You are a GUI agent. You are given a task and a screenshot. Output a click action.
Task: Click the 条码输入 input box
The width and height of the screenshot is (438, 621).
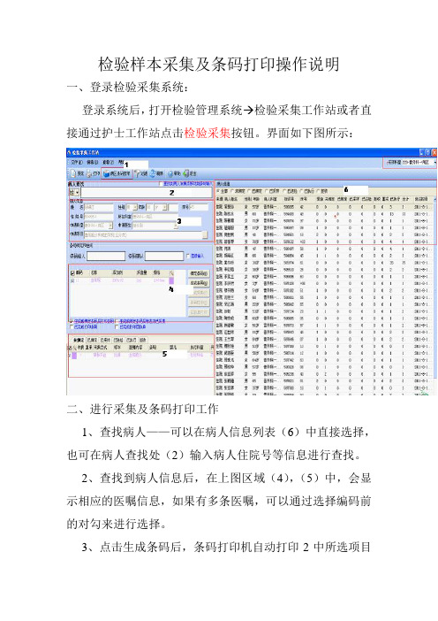106,256
